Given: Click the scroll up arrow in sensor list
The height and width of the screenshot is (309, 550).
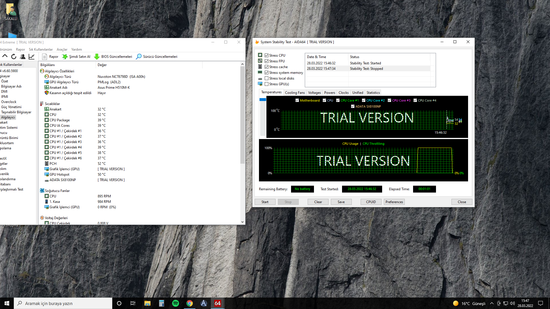Looking at the screenshot, I should [x=242, y=64].
